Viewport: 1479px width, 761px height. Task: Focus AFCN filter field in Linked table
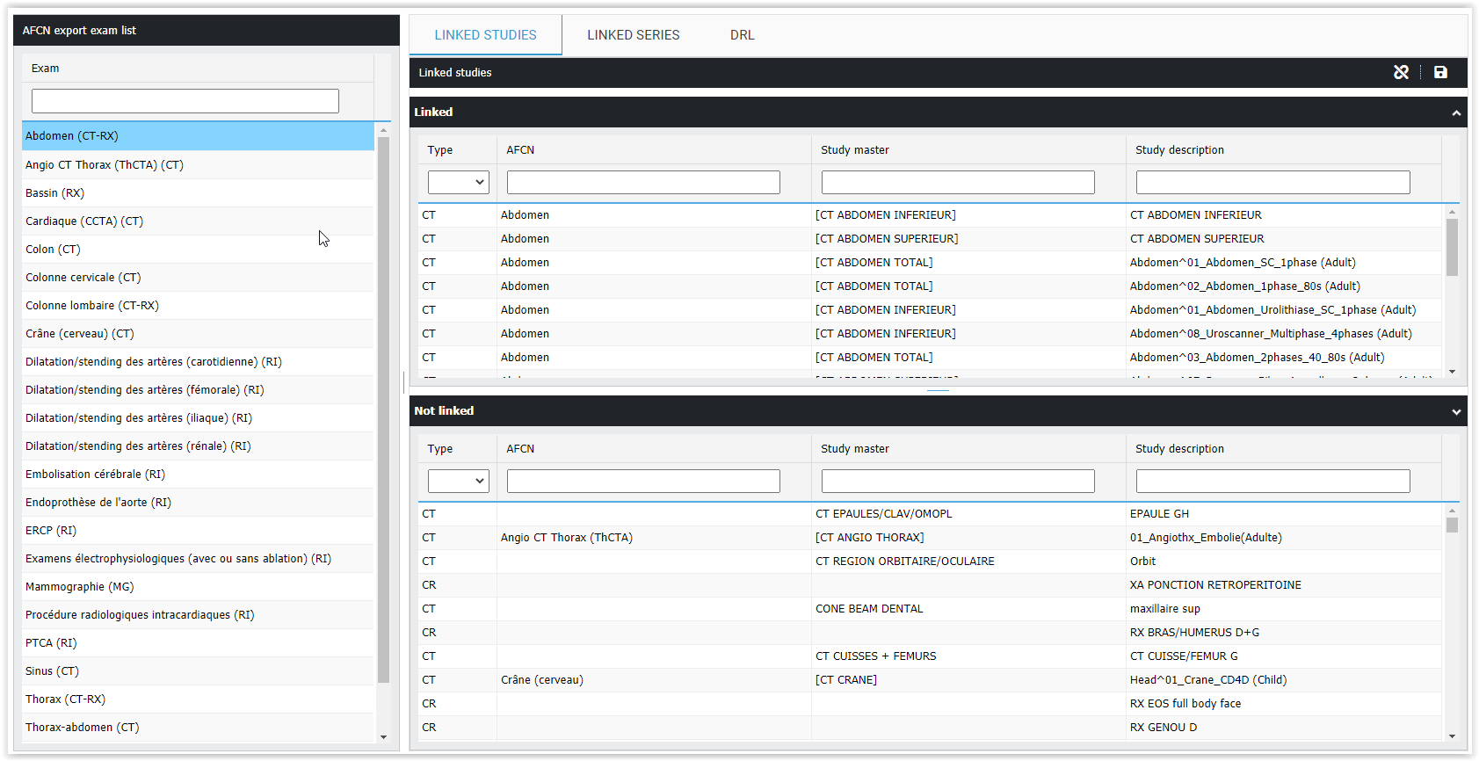(643, 182)
